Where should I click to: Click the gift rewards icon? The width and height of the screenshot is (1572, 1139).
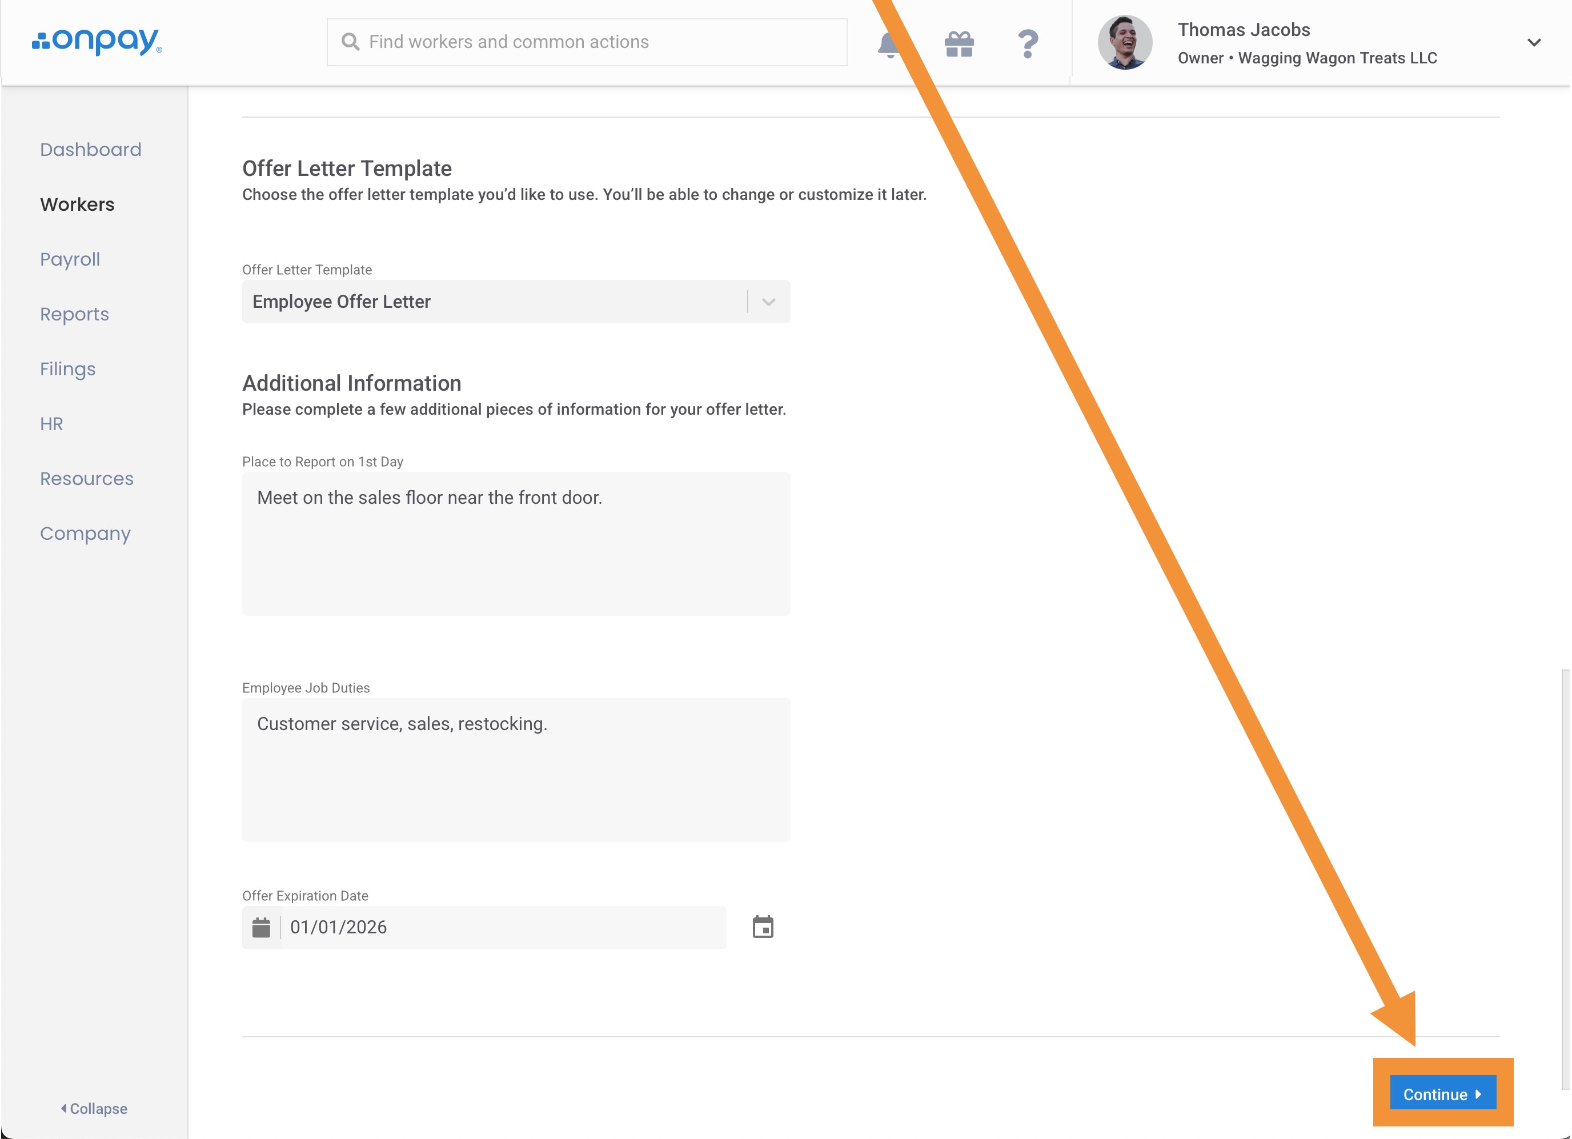click(x=959, y=45)
